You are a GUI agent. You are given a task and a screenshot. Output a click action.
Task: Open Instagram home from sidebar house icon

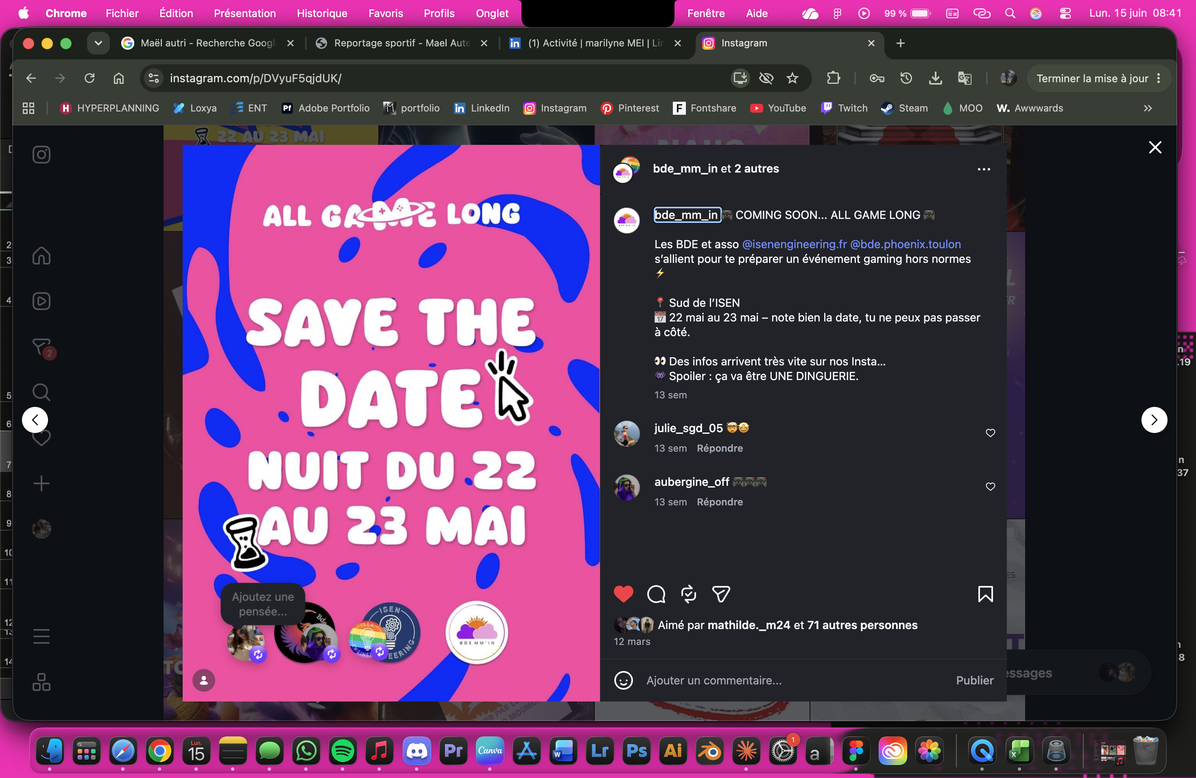point(41,256)
